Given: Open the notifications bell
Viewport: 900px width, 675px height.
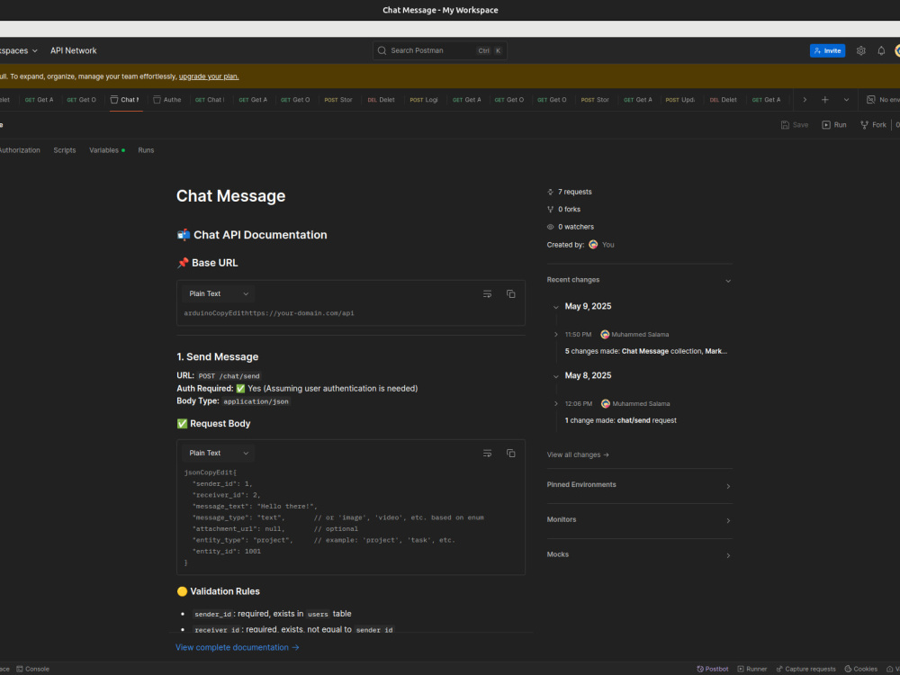Looking at the screenshot, I should tap(881, 50).
